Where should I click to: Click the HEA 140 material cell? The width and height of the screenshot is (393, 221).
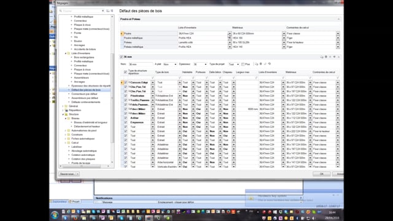pyautogui.click(x=257, y=47)
